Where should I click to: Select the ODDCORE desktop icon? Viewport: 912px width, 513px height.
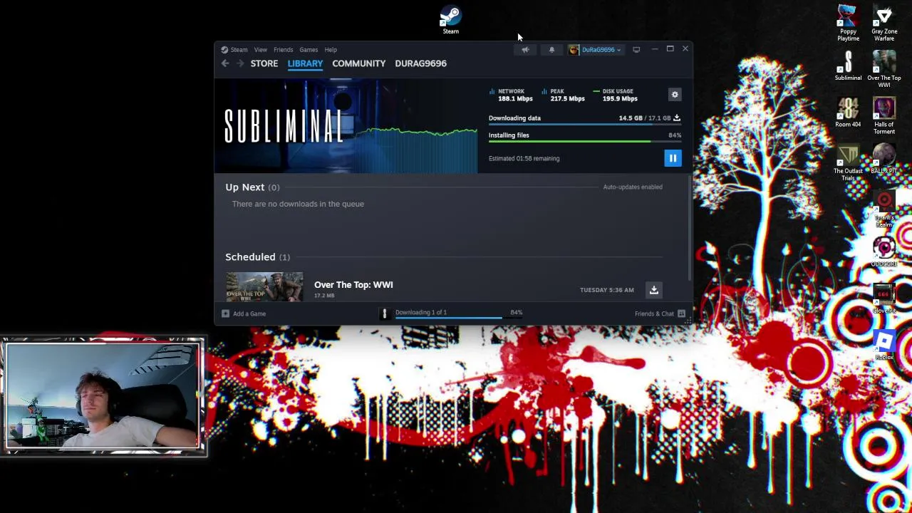pyautogui.click(x=884, y=252)
